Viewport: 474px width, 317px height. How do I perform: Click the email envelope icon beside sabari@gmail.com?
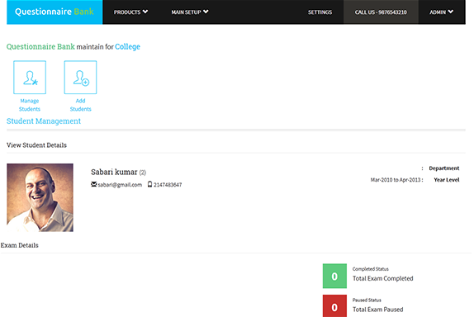click(x=93, y=184)
